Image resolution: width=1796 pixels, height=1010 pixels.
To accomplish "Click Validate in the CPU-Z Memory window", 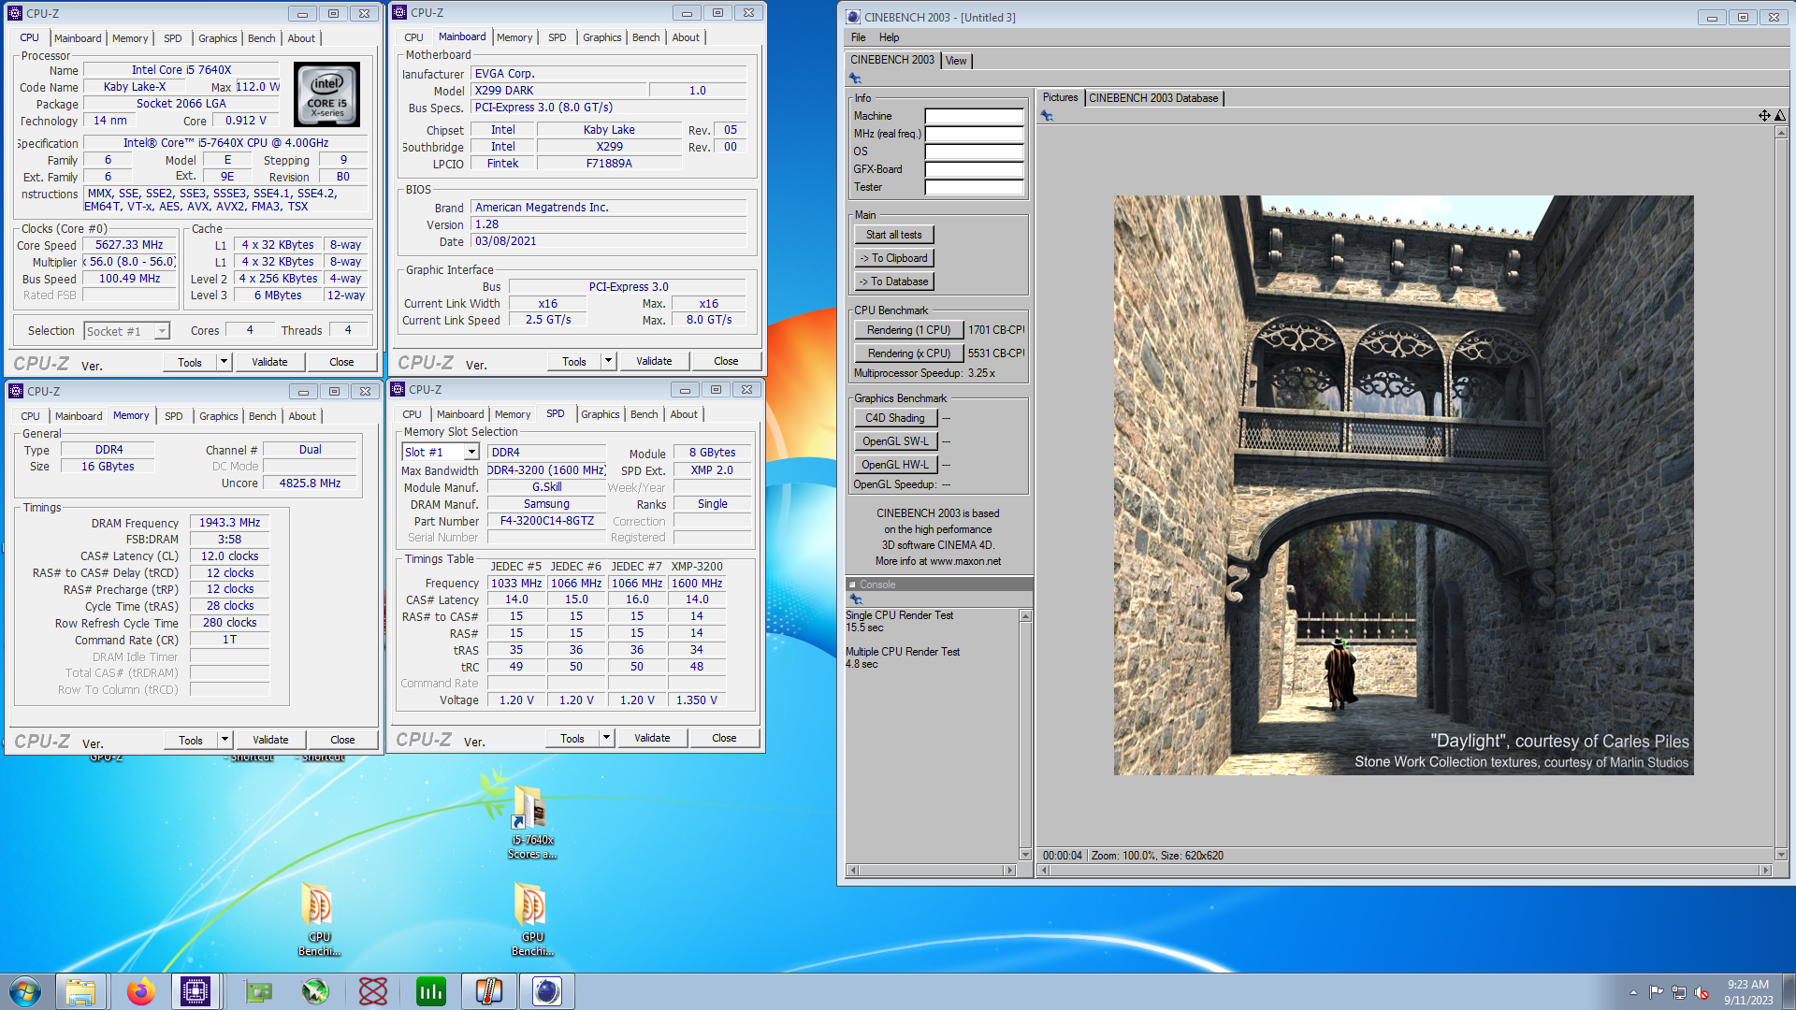I will point(270,740).
